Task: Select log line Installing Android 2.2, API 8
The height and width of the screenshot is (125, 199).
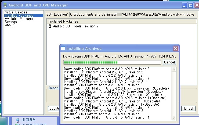Action: [x=103, y=72]
